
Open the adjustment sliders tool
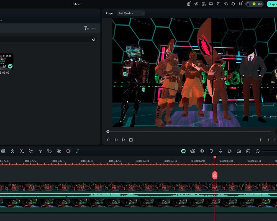40,151
